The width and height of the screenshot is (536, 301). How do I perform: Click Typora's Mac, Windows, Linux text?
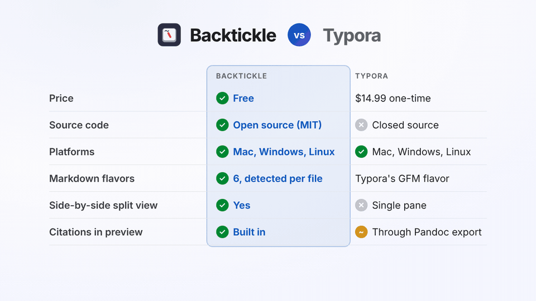(x=422, y=152)
